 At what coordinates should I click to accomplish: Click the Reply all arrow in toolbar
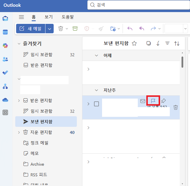(x=142, y=29)
